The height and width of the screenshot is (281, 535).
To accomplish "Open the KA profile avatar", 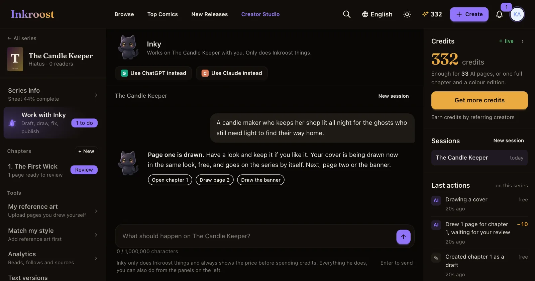I will pyautogui.click(x=517, y=14).
